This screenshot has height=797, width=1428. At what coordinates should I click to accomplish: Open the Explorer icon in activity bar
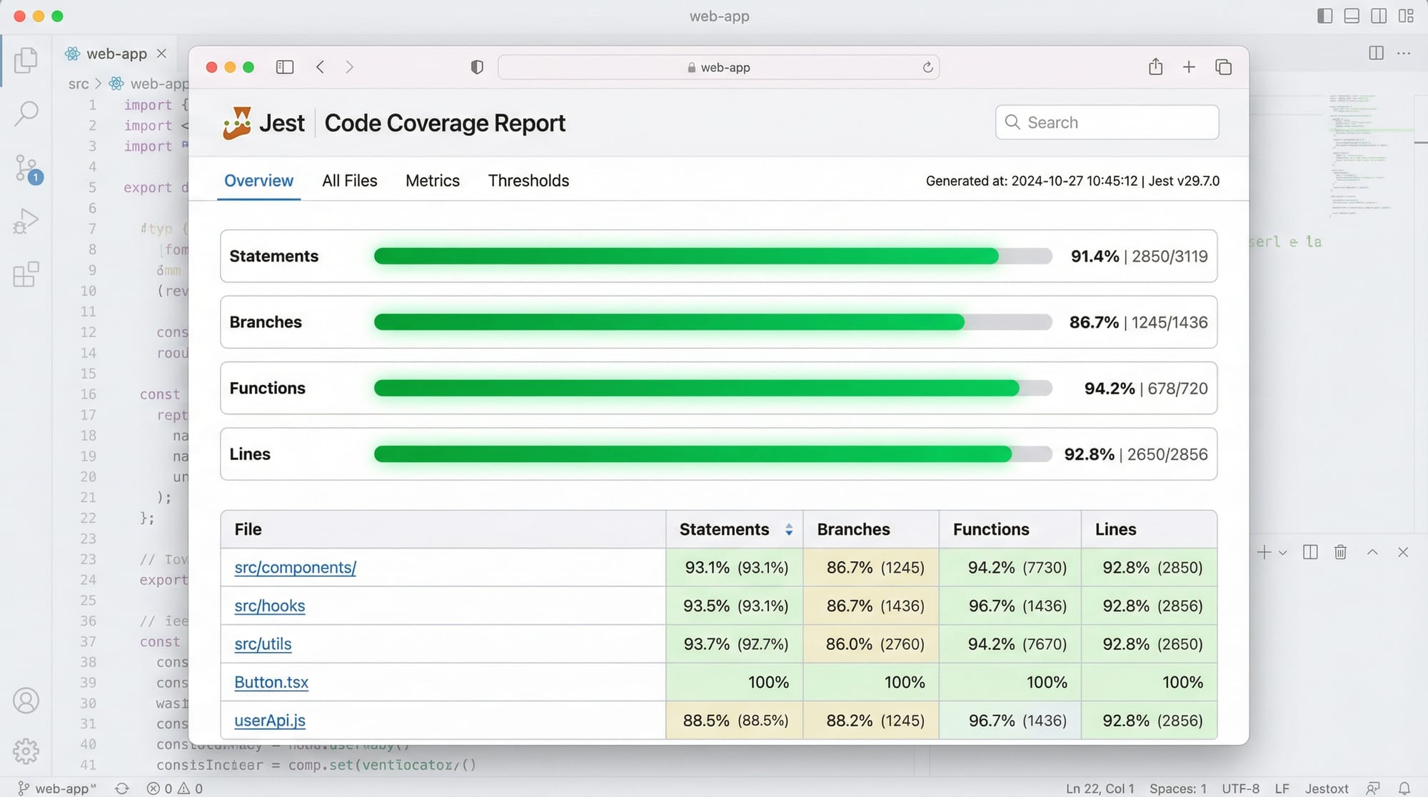click(26, 60)
